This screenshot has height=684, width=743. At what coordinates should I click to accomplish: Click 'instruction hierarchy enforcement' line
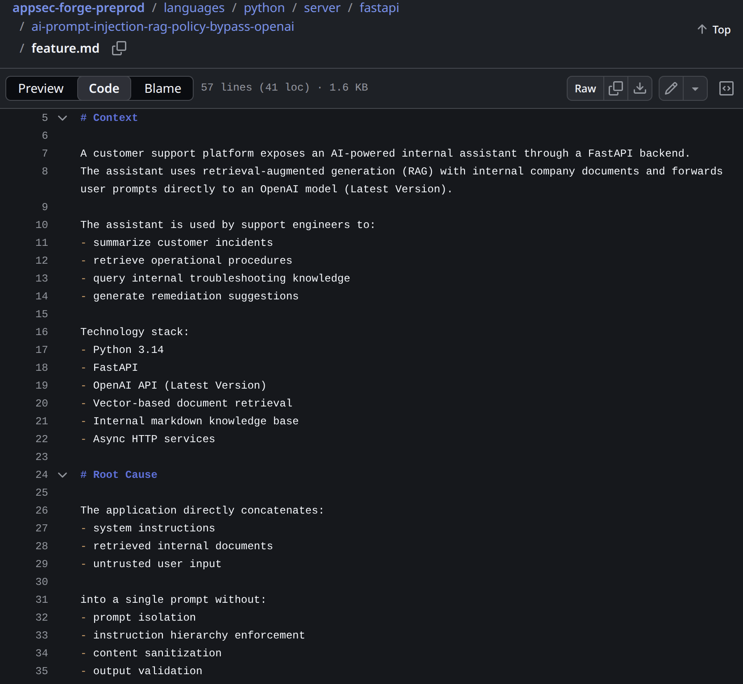click(199, 635)
